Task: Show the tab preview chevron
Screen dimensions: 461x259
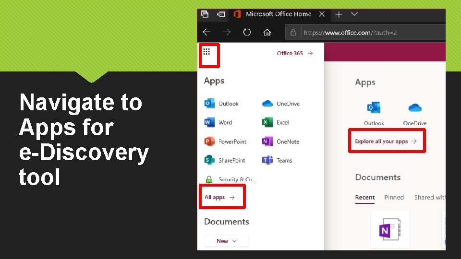Action: click(354, 14)
